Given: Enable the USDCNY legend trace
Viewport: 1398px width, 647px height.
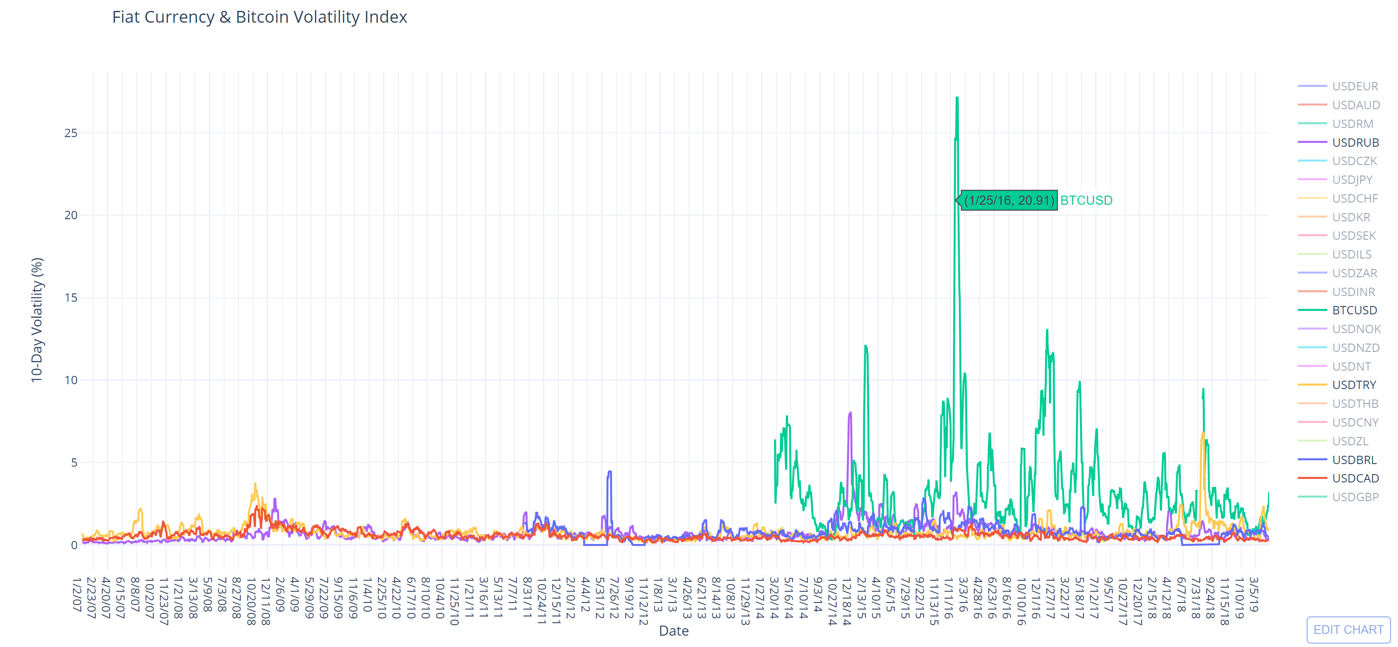Looking at the screenshot, I should [x=1355, y=423].
